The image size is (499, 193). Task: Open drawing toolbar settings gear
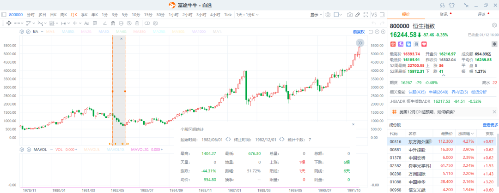tap(155, 23)
